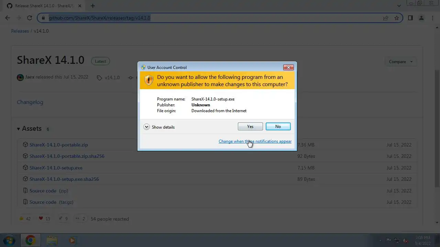
Task: Click the site lock icon in address bar
Action: coord(43,18)
